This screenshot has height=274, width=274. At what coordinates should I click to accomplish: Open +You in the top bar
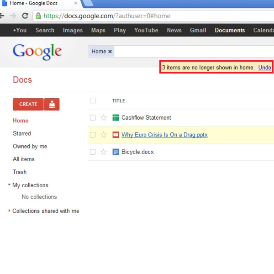pyautogui.click(x=20, y=30)
